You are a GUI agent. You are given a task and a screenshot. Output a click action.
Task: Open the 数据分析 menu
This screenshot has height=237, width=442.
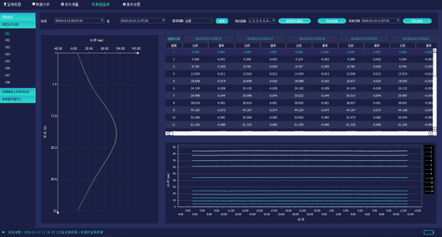point(41,5)
